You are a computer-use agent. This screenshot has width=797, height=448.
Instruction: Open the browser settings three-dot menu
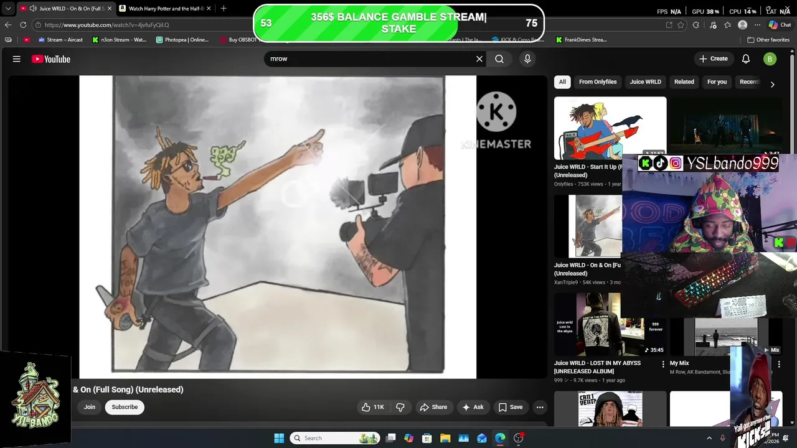pos(757,25)
